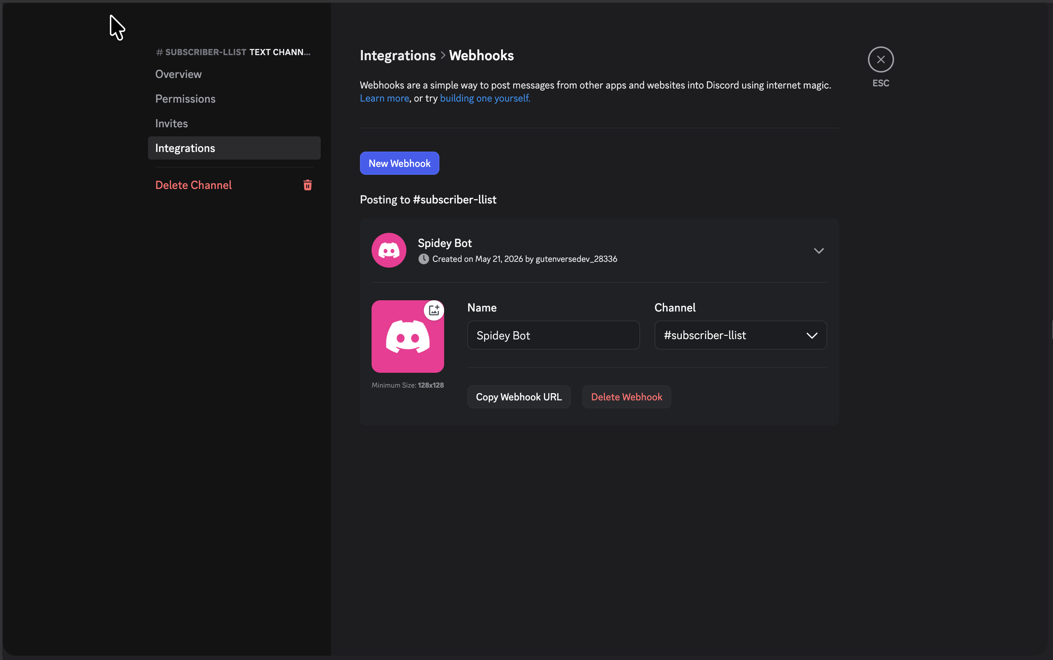
Task: Collapse the Spidey Bot webhook card chevron
Action: coord(819,251)
